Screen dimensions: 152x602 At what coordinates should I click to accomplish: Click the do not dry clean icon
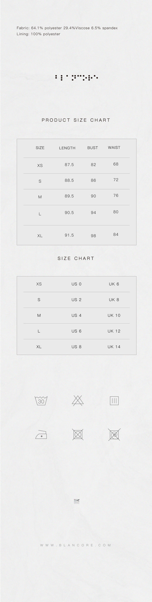click(x=114, y=434)
